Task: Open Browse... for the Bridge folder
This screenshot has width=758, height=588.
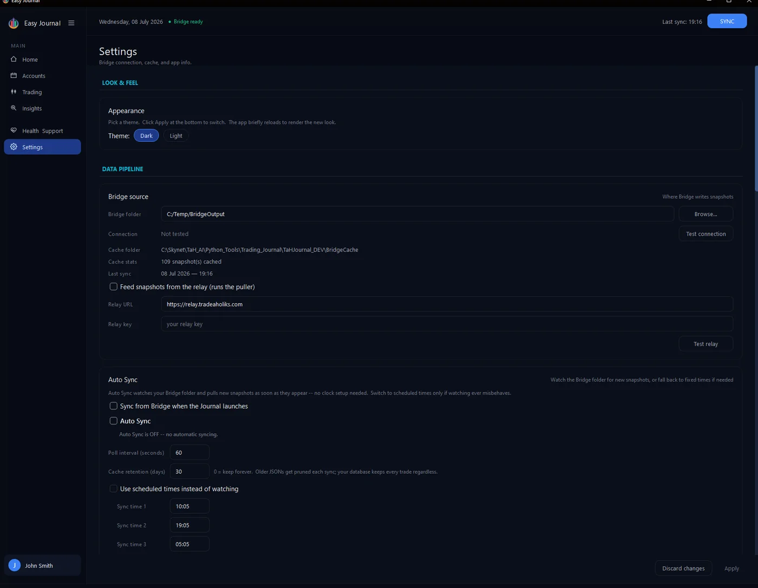Action: point(705,214)
